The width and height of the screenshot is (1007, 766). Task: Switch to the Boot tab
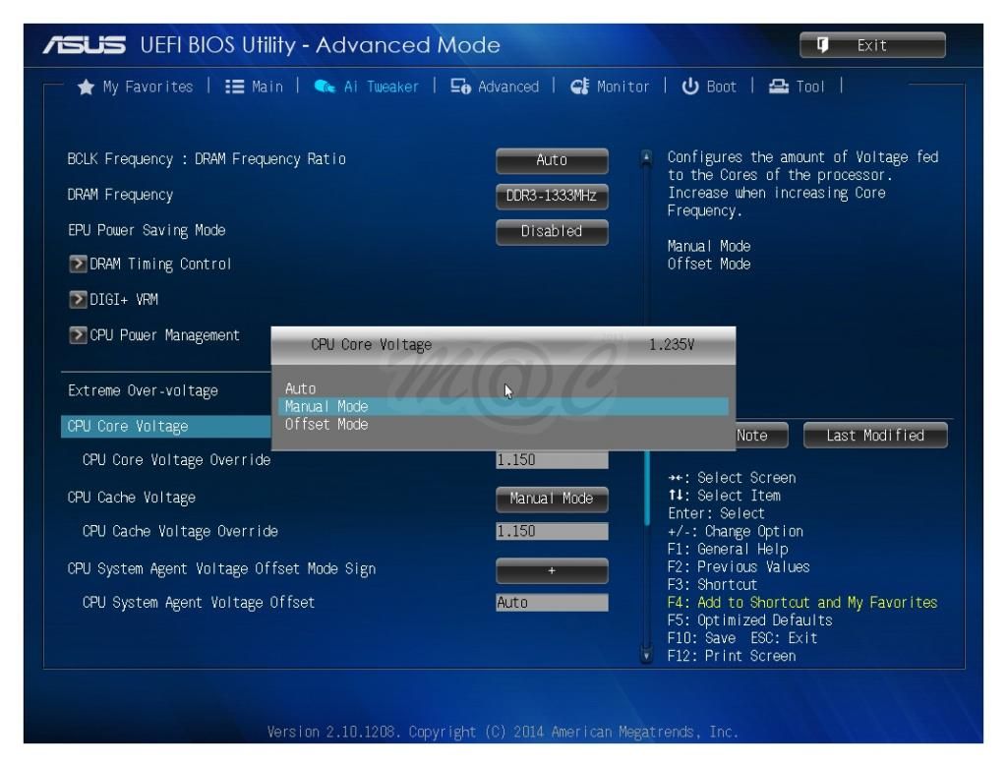click(721, 87)
